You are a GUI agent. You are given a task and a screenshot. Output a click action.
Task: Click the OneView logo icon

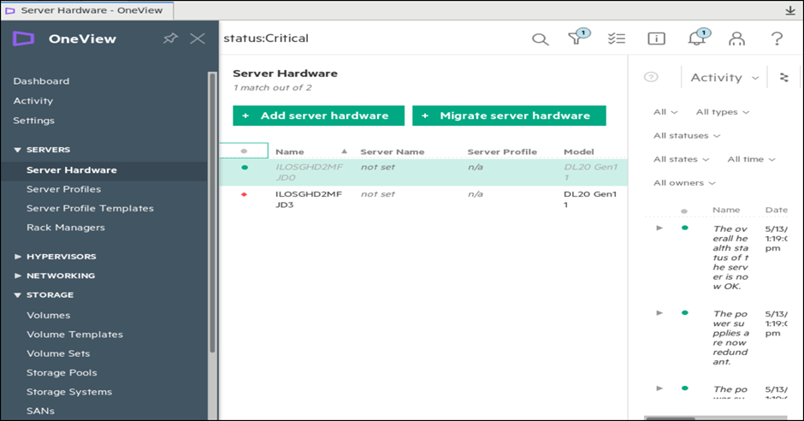click(23, 39)
